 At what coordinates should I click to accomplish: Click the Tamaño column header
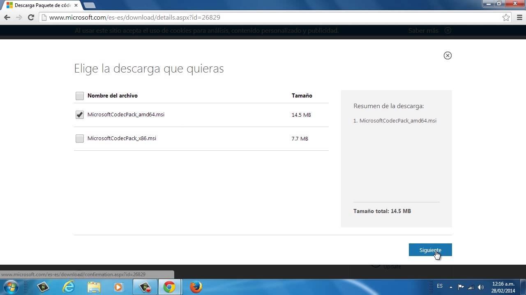(x=302, y=95)
